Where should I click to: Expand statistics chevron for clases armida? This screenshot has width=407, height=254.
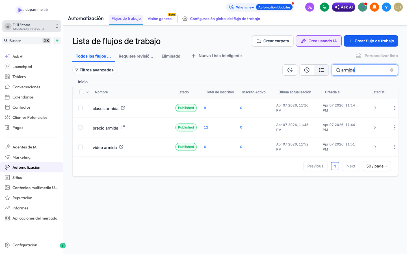click(375, 108)
